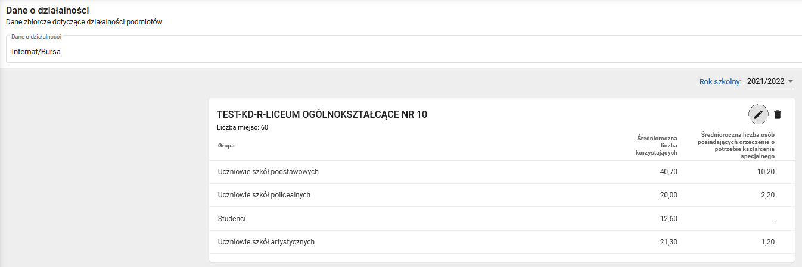802x267 pixels.
Task: Click the TEST-KD-R-LICEUM OGÓLNOKSZTAŁCĄCE NR 10 title
Action: click(x=322, y=115)
